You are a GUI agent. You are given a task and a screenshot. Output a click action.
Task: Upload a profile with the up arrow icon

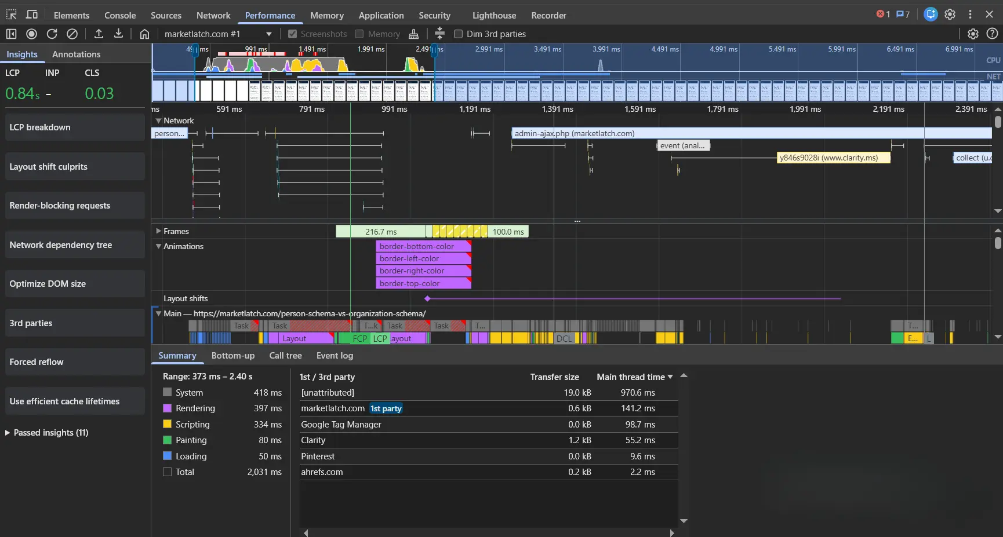click(99, 34)
